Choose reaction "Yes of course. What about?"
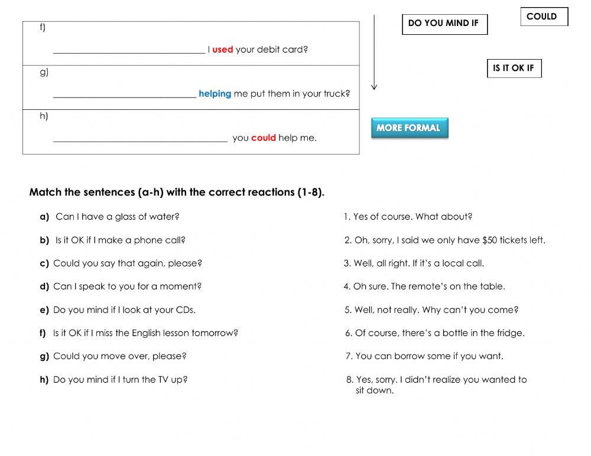The width and height of the screenshot is (591, 456). tap(408, 217)
